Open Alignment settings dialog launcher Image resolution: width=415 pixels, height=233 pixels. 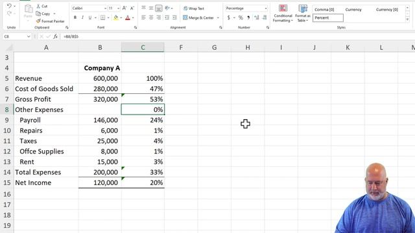(x=220, y=27)
